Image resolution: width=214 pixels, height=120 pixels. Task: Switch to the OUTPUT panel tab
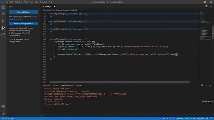click(x=56, y=85)
